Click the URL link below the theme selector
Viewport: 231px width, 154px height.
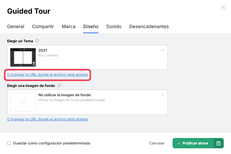(x=48, y=75)
